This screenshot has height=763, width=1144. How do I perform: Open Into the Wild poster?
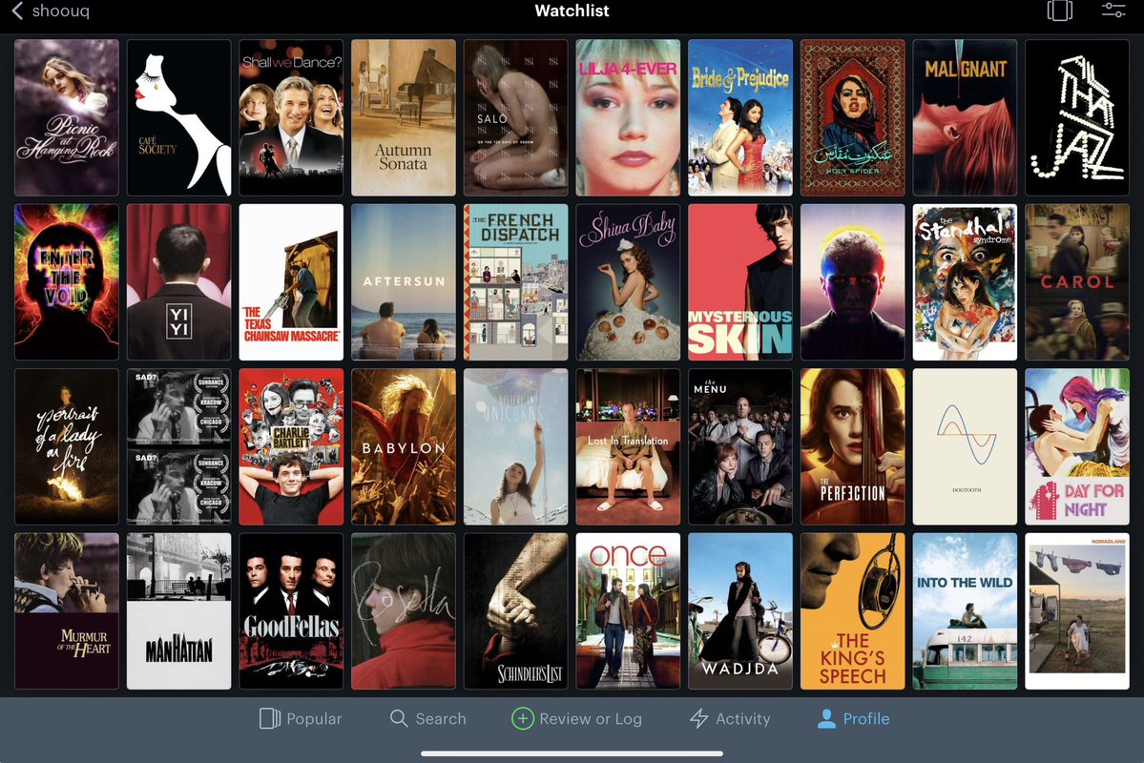965,611
